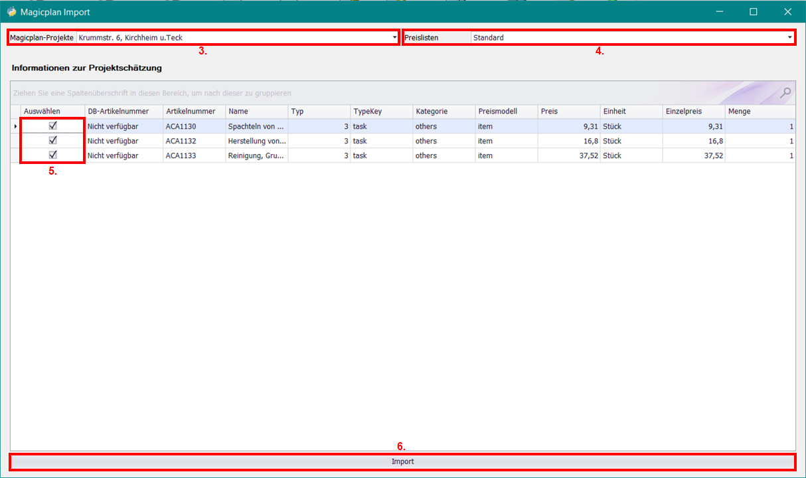Sort by the Preis column header
The image size is (806, 478).
[x=568, y=112]
